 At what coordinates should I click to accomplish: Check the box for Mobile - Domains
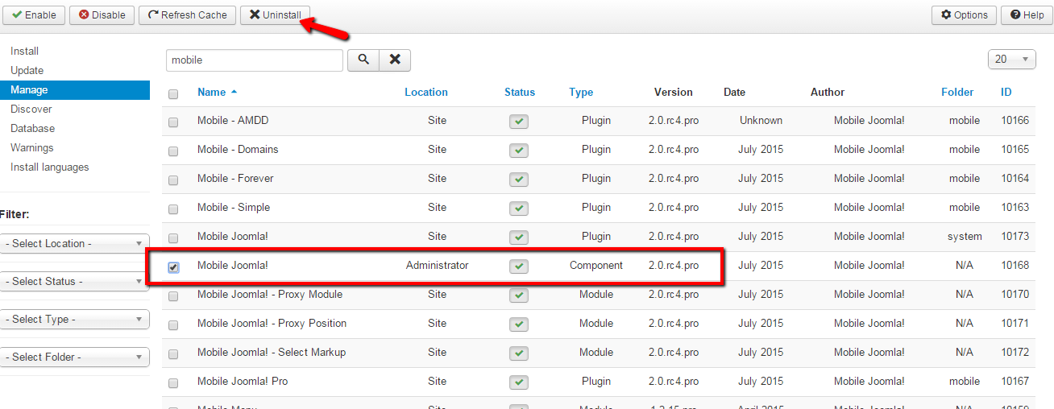[173, 151]
